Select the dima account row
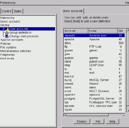This screenshot has width=129, height=128. pyautogui.click(x=94, y=43)
